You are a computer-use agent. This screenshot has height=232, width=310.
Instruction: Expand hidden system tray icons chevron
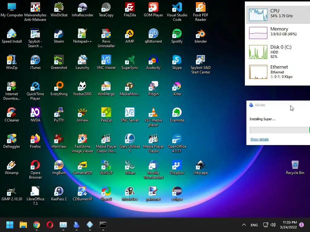244,225
